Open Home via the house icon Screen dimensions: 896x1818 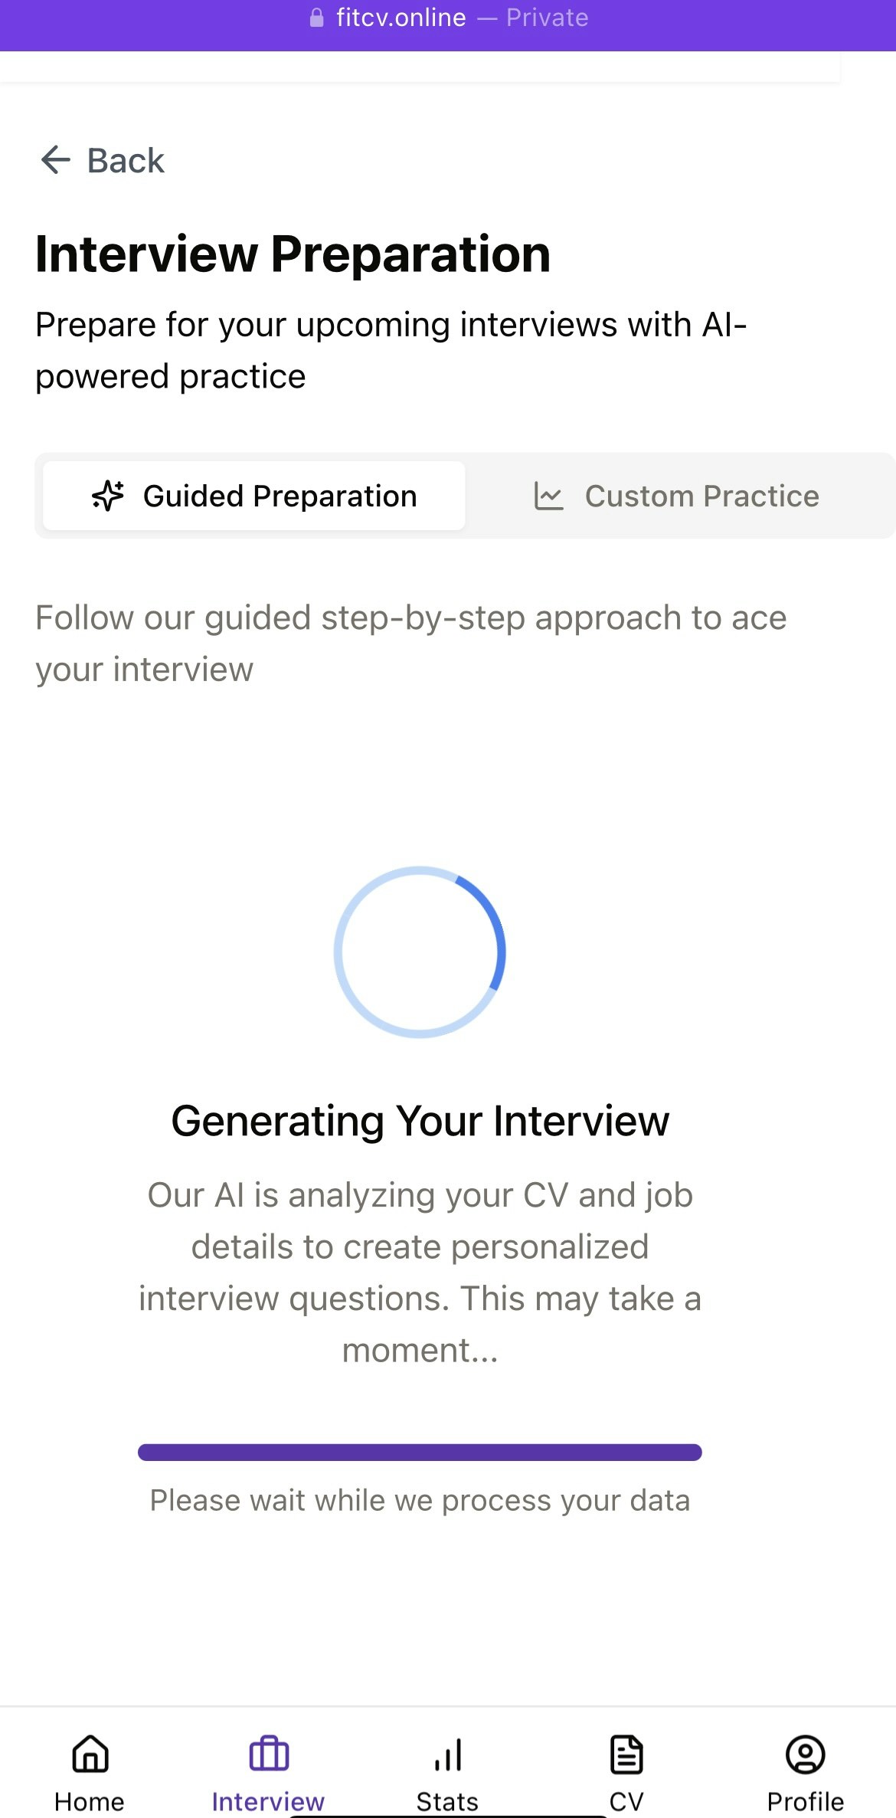click(90, 1754)
